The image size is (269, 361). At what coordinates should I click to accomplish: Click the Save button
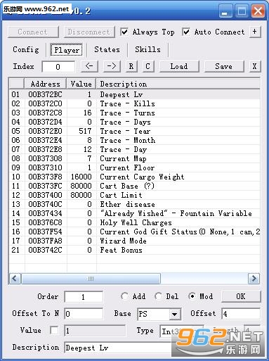pos(224,66)
